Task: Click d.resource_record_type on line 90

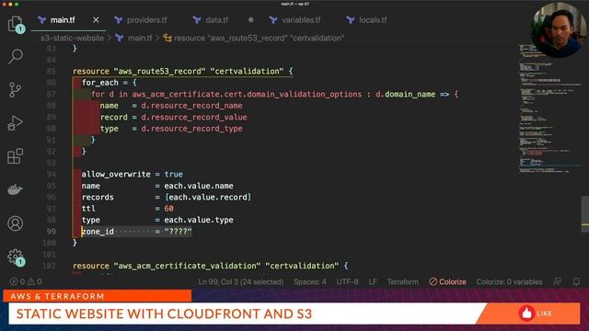Action: 191,129
